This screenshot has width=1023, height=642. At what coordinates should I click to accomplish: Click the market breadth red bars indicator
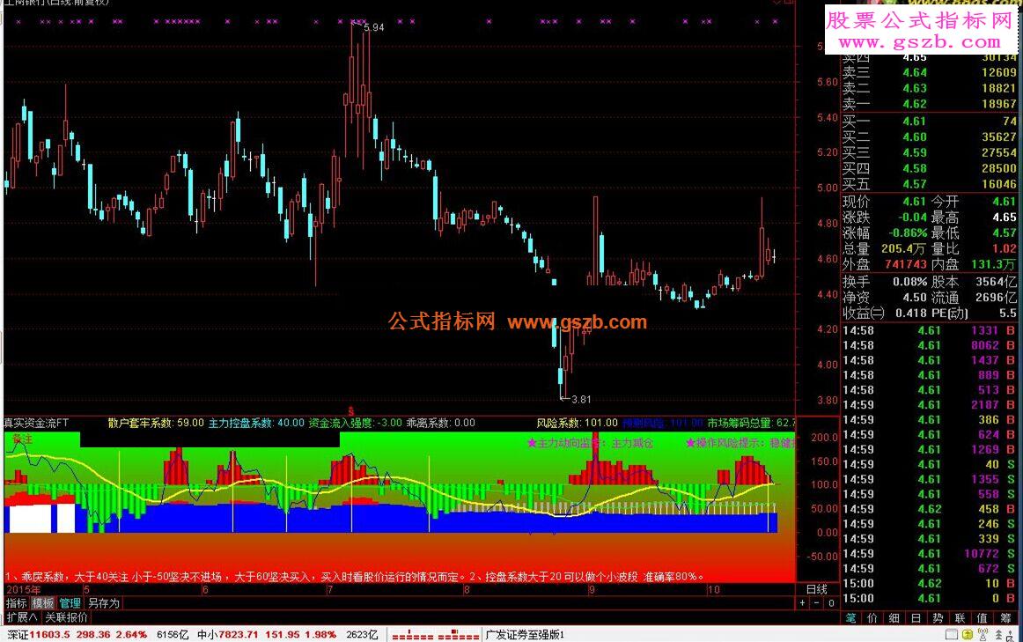(435, 635)
